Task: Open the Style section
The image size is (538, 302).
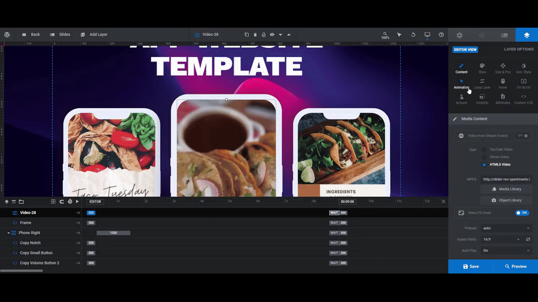Action: (x=482, y=68)
